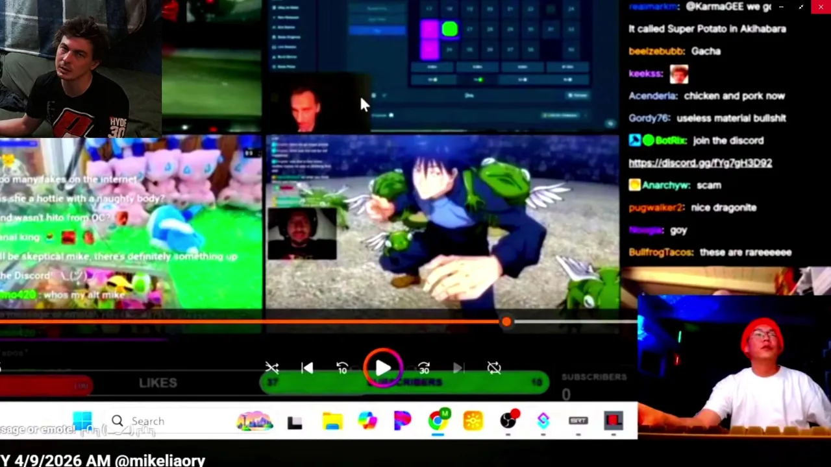Screen dimensions: 831x467
Task: Open the black L-shaped app on taskbar
Action: point(295,422)
